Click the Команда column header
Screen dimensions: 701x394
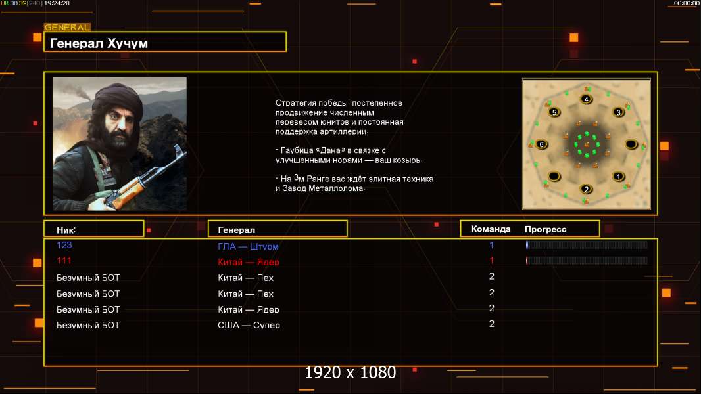(x=491, y=229)
